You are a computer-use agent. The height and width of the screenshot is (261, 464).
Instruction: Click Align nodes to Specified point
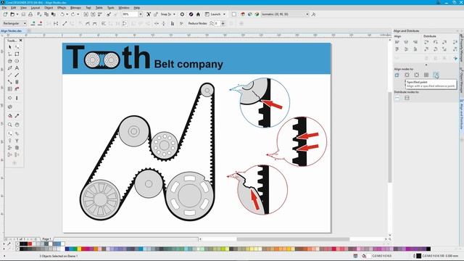coord(436,75)
